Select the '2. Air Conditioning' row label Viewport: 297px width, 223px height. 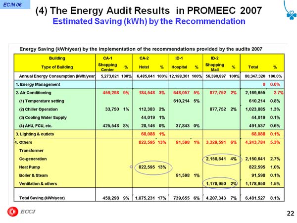pos(34,93)
